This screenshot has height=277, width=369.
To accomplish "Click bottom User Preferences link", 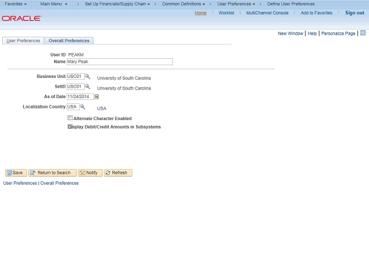I will (20, 183).
